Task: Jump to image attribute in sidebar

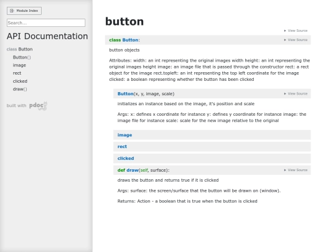Action: click(x=19, y=65)
